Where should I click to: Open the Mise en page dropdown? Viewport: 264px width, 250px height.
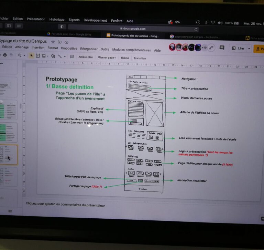[x=107, y=58]
